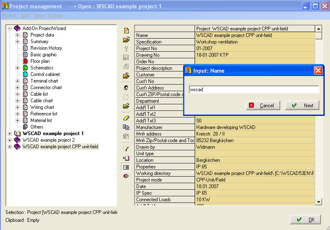
Task: Expand the Project data node
Action: (x=18, y=35)
